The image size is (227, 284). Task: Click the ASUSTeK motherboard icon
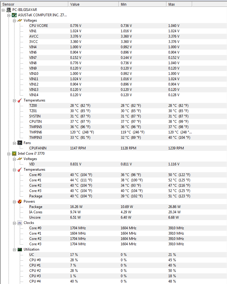pyautogui.click(x=14, y=15)
